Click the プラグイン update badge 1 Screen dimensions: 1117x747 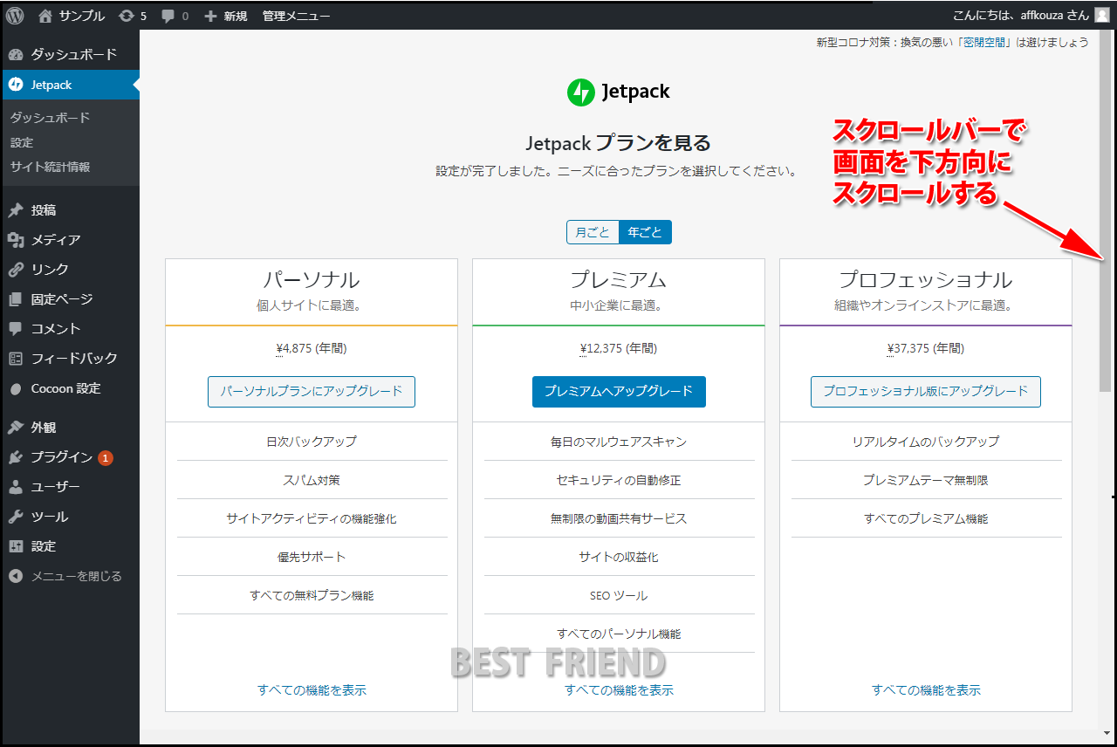click(x=106, y=457)
